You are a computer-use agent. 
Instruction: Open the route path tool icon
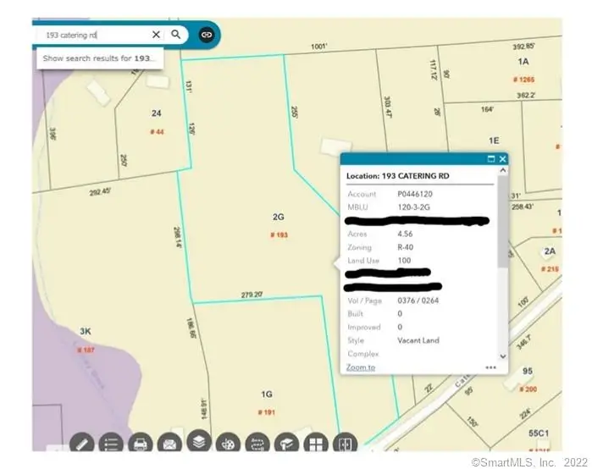[257, 444]
